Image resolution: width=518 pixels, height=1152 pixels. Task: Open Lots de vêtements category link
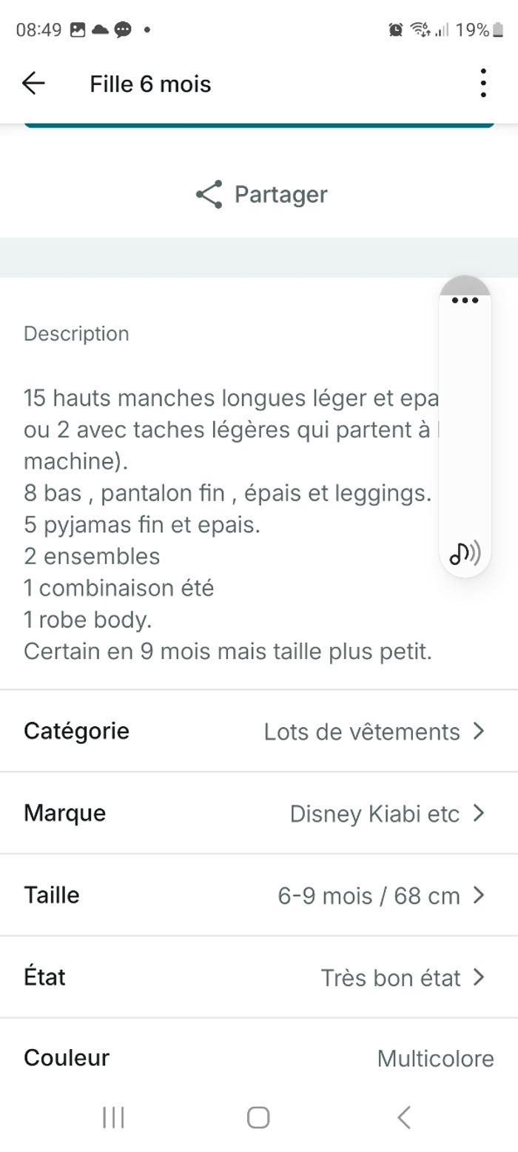click(x=362, y=731)
